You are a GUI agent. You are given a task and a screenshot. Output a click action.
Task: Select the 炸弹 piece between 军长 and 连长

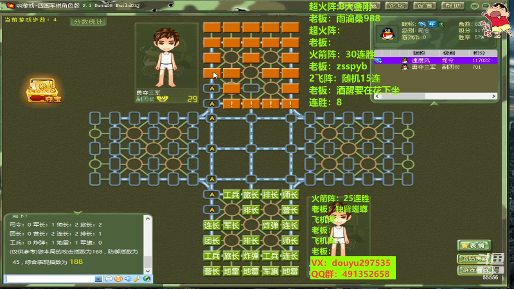pos(270,225)
